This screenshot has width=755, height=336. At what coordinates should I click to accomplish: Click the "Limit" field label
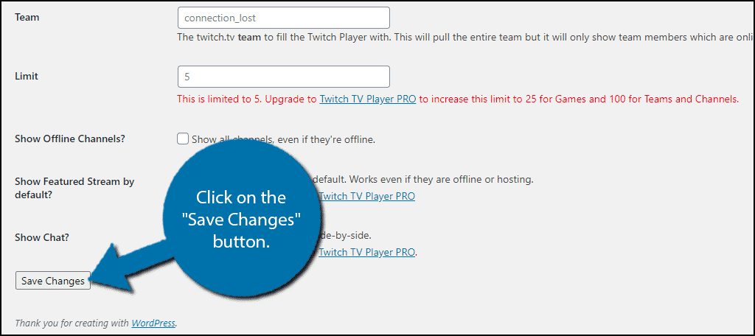(x=27, y=76)
